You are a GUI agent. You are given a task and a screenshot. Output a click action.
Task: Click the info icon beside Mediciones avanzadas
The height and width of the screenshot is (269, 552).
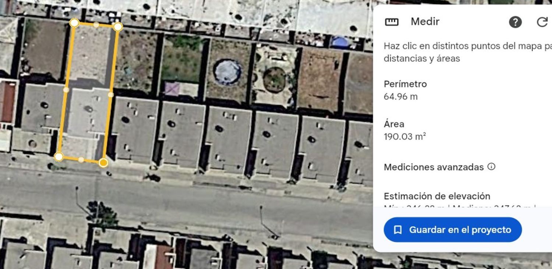[491, 167]
